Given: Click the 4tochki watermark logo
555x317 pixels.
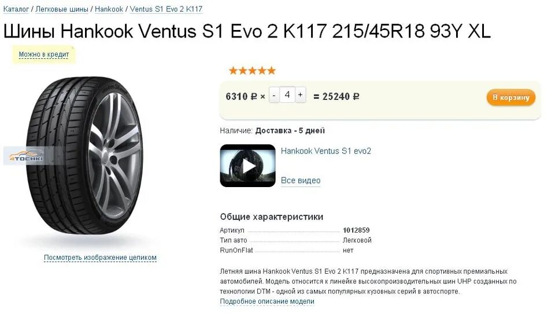Looking at the screenshot, I should coord(27,156).
